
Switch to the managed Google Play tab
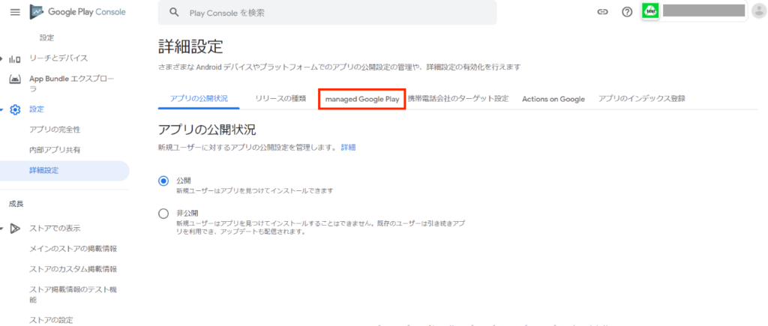[361, 99]
